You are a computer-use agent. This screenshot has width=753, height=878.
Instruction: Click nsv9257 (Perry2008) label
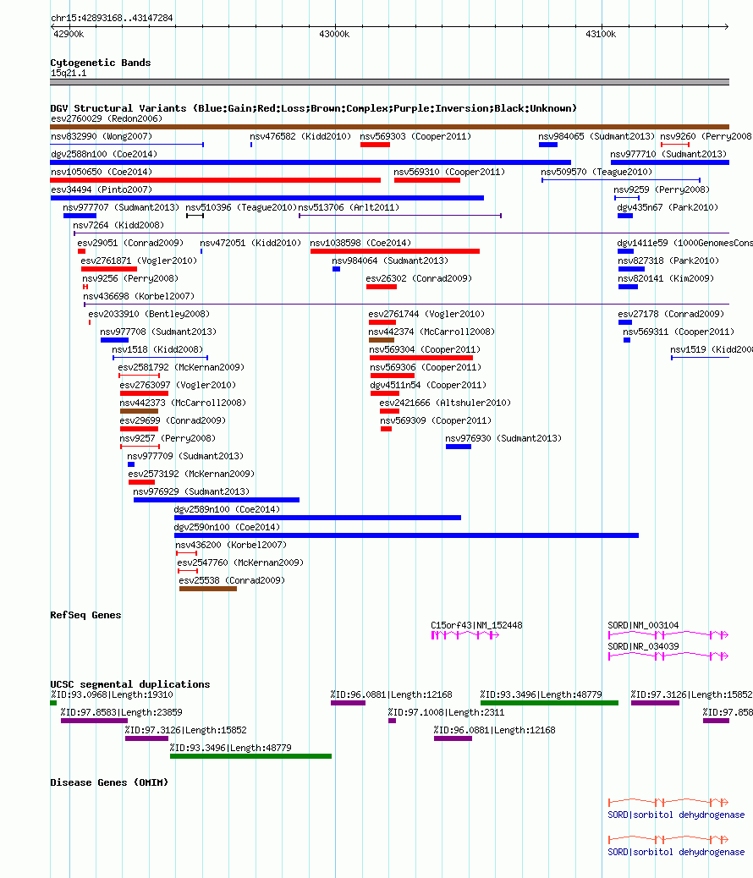(x=168, y=440)
